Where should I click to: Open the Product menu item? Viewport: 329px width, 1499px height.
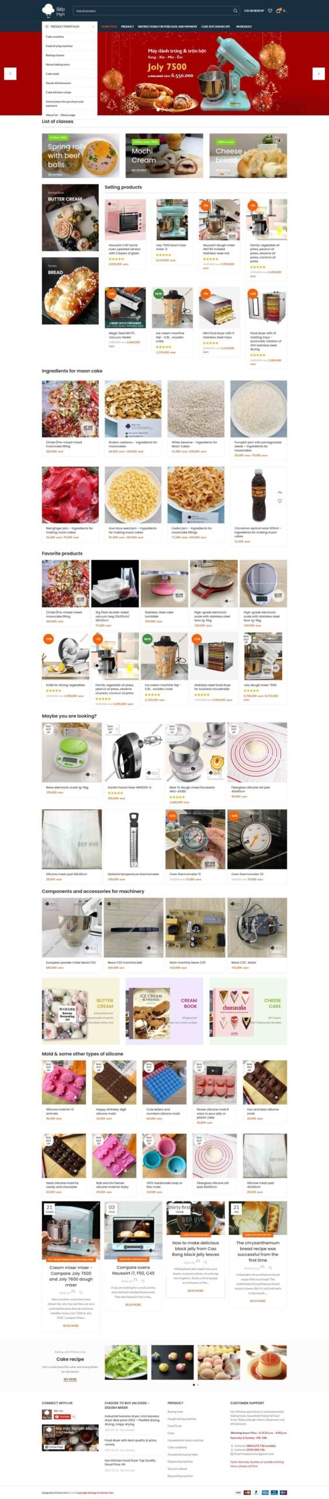127,26
